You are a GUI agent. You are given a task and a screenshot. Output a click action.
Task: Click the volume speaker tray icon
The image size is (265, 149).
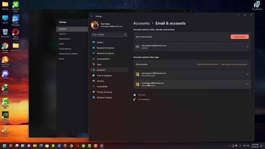248,146
